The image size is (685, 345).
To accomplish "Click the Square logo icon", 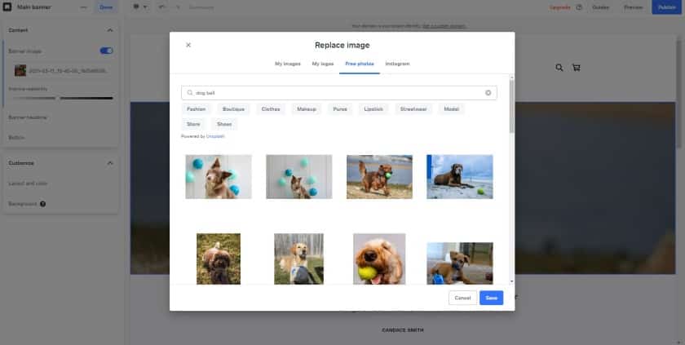I will click(x=7, y=7).
